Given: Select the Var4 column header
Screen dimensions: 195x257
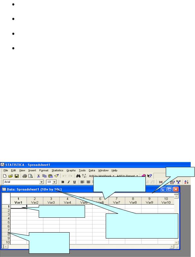Looking at the screenshot, I should 68,201.
